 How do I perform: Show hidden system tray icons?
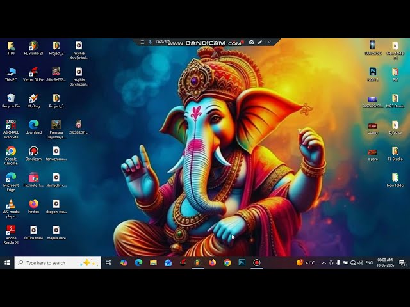(324, 263)
